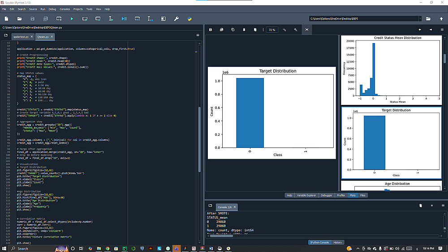Open the Tools menu
The width and height of the screenshot is (448, 252).
pyautogui.click(x=89, y=9)
